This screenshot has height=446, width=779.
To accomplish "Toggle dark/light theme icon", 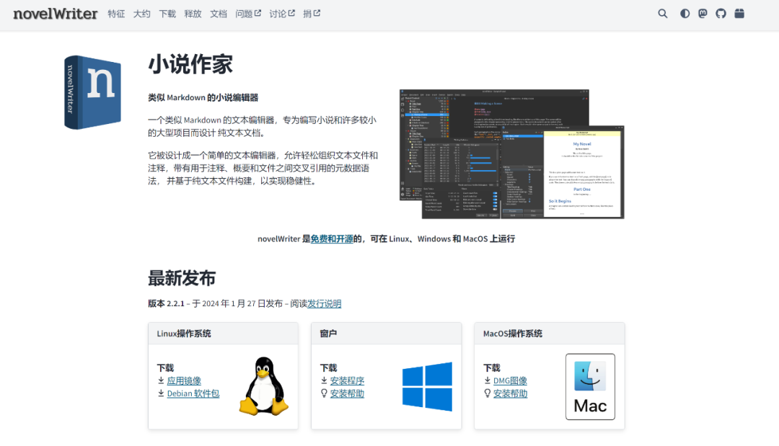I will coord(685,14).
